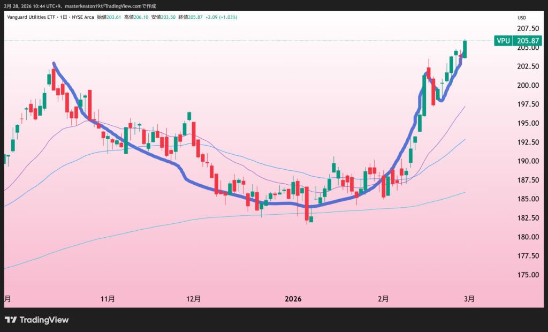This screenshot has width=548, height=332.
Task: Click the USD currency label
Action: pos(521,17)
